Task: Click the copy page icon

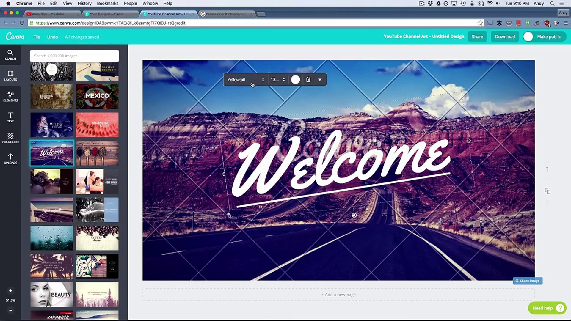Action: click(547, 191)
